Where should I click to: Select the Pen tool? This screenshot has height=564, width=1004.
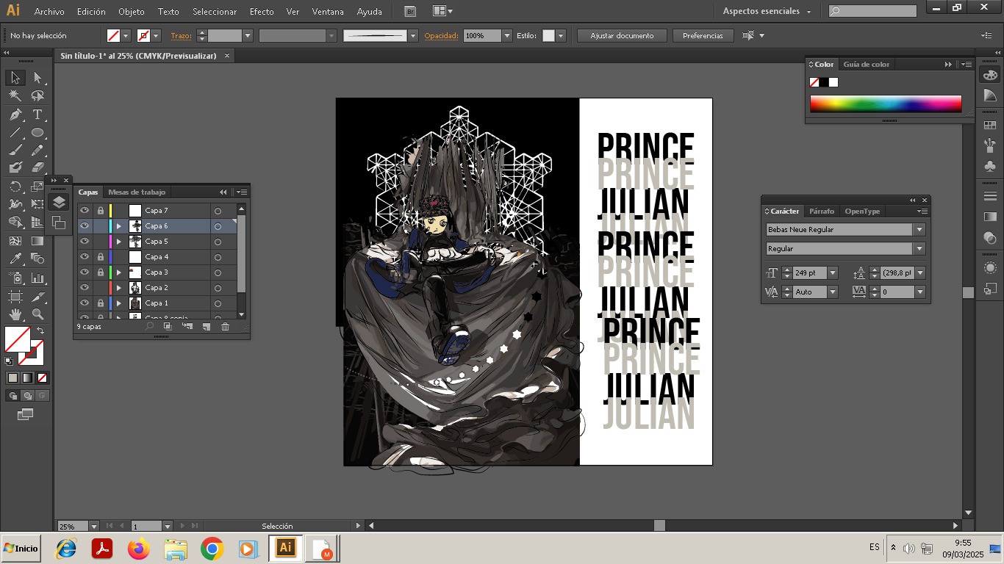[15, 115]
